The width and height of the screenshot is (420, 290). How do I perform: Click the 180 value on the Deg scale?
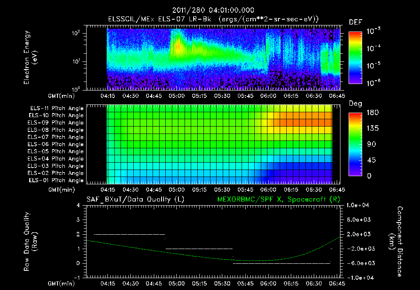[372, 113]
